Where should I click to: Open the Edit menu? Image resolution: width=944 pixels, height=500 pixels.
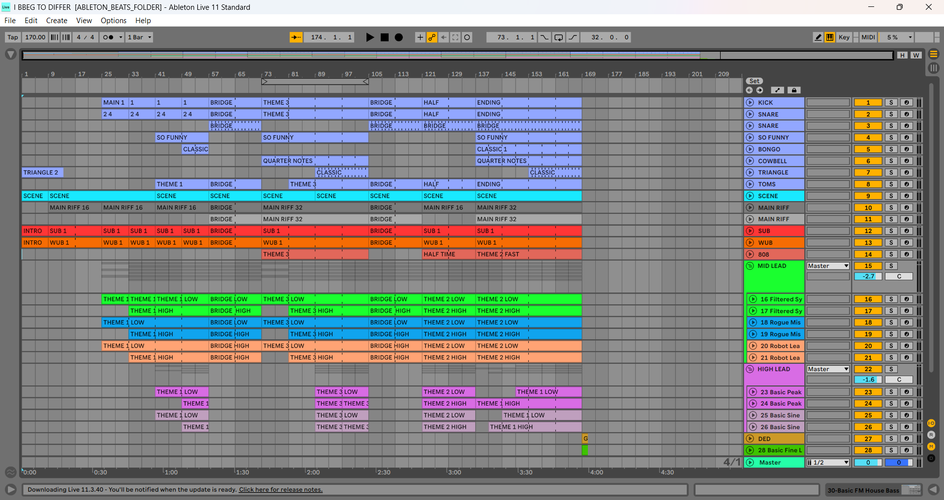pyautogui.click(x=31, y=21)
